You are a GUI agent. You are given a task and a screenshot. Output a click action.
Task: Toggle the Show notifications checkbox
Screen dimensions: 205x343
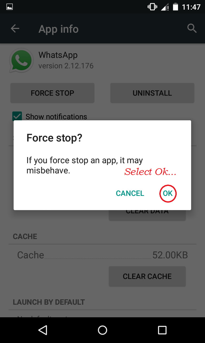(17, 116)
